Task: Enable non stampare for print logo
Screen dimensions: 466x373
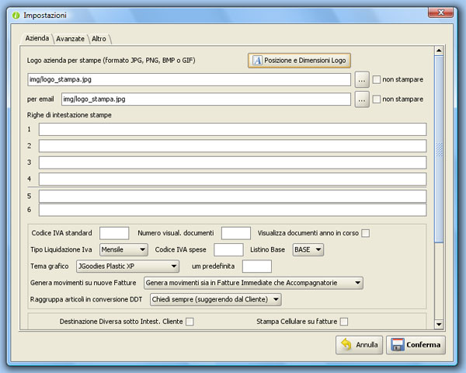Action: click(x=377, y=79)
